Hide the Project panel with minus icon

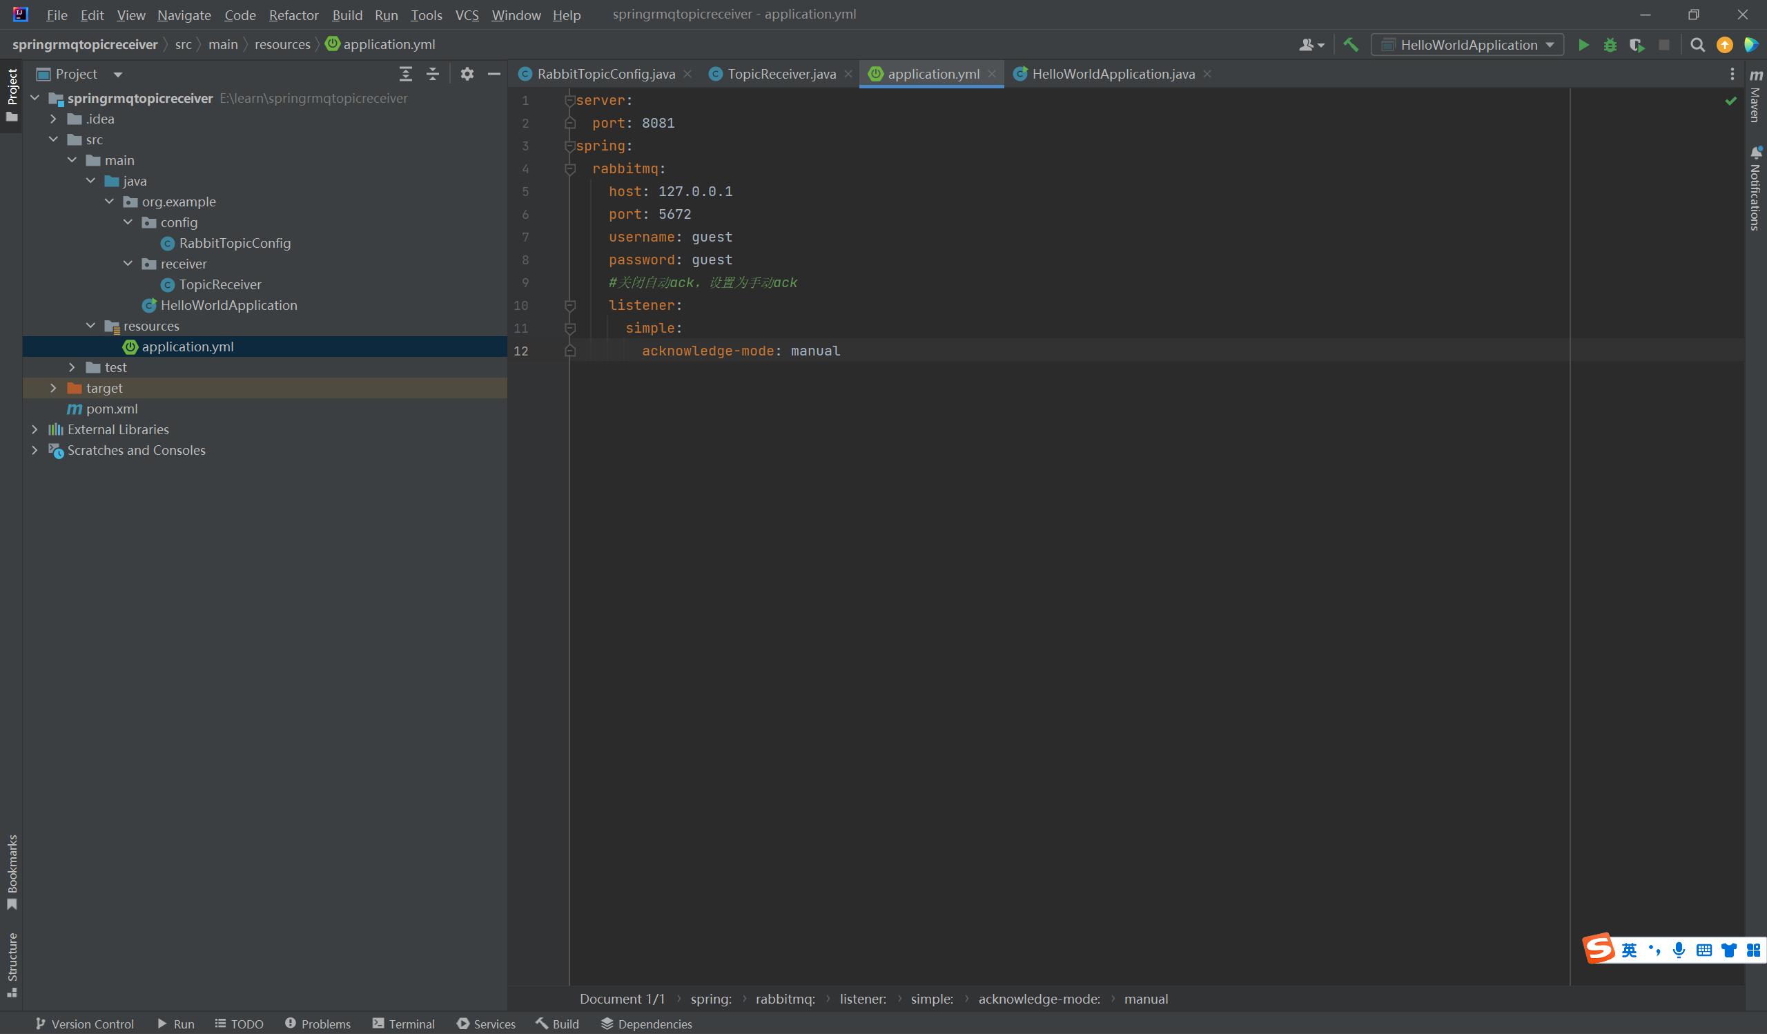494,74
